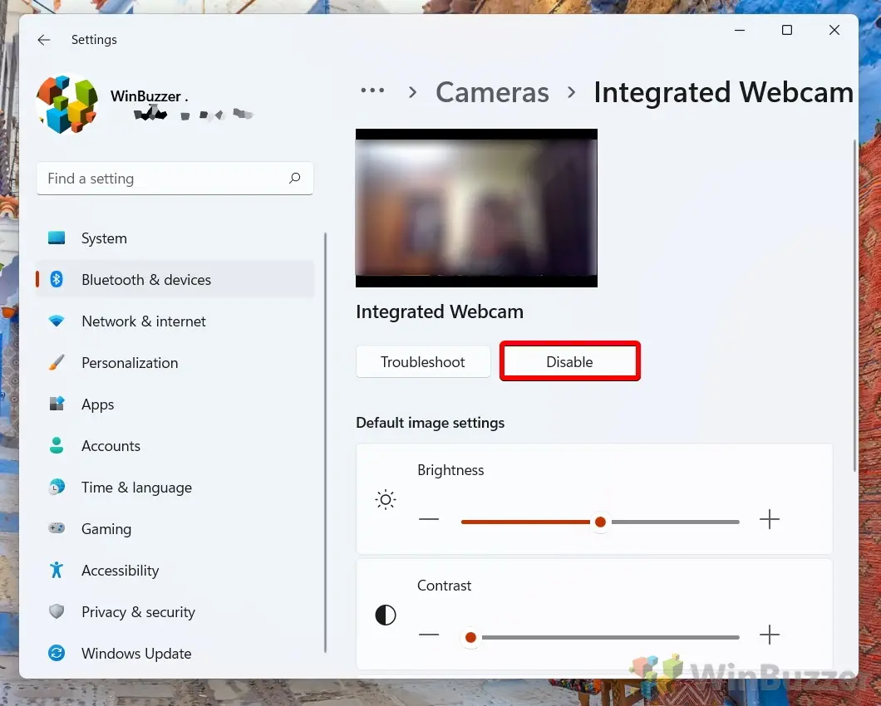
Task: Click the Privacy & security shield icon
Action: (57, 612)
